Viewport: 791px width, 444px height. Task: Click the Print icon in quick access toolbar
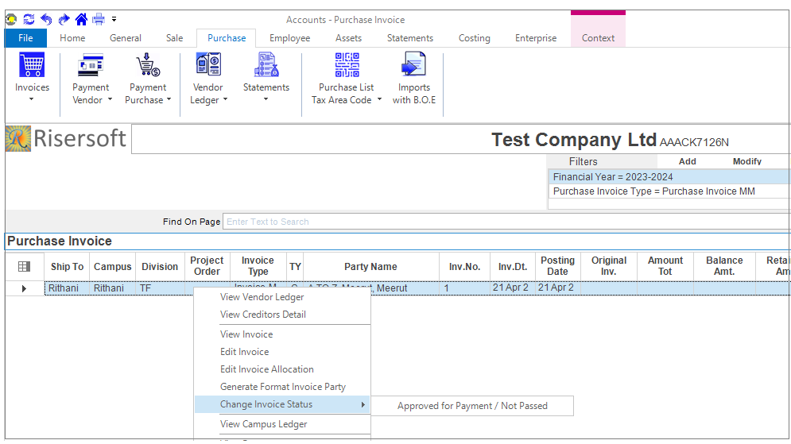point(99,19)
